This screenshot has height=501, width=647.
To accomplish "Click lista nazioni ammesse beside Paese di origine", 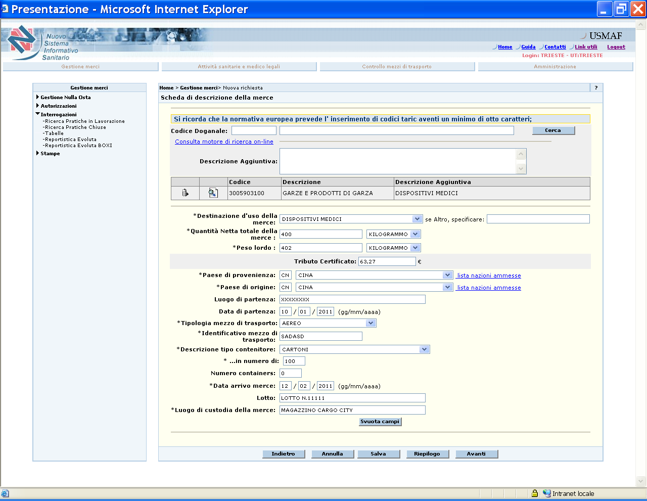I will click(489, 288).
